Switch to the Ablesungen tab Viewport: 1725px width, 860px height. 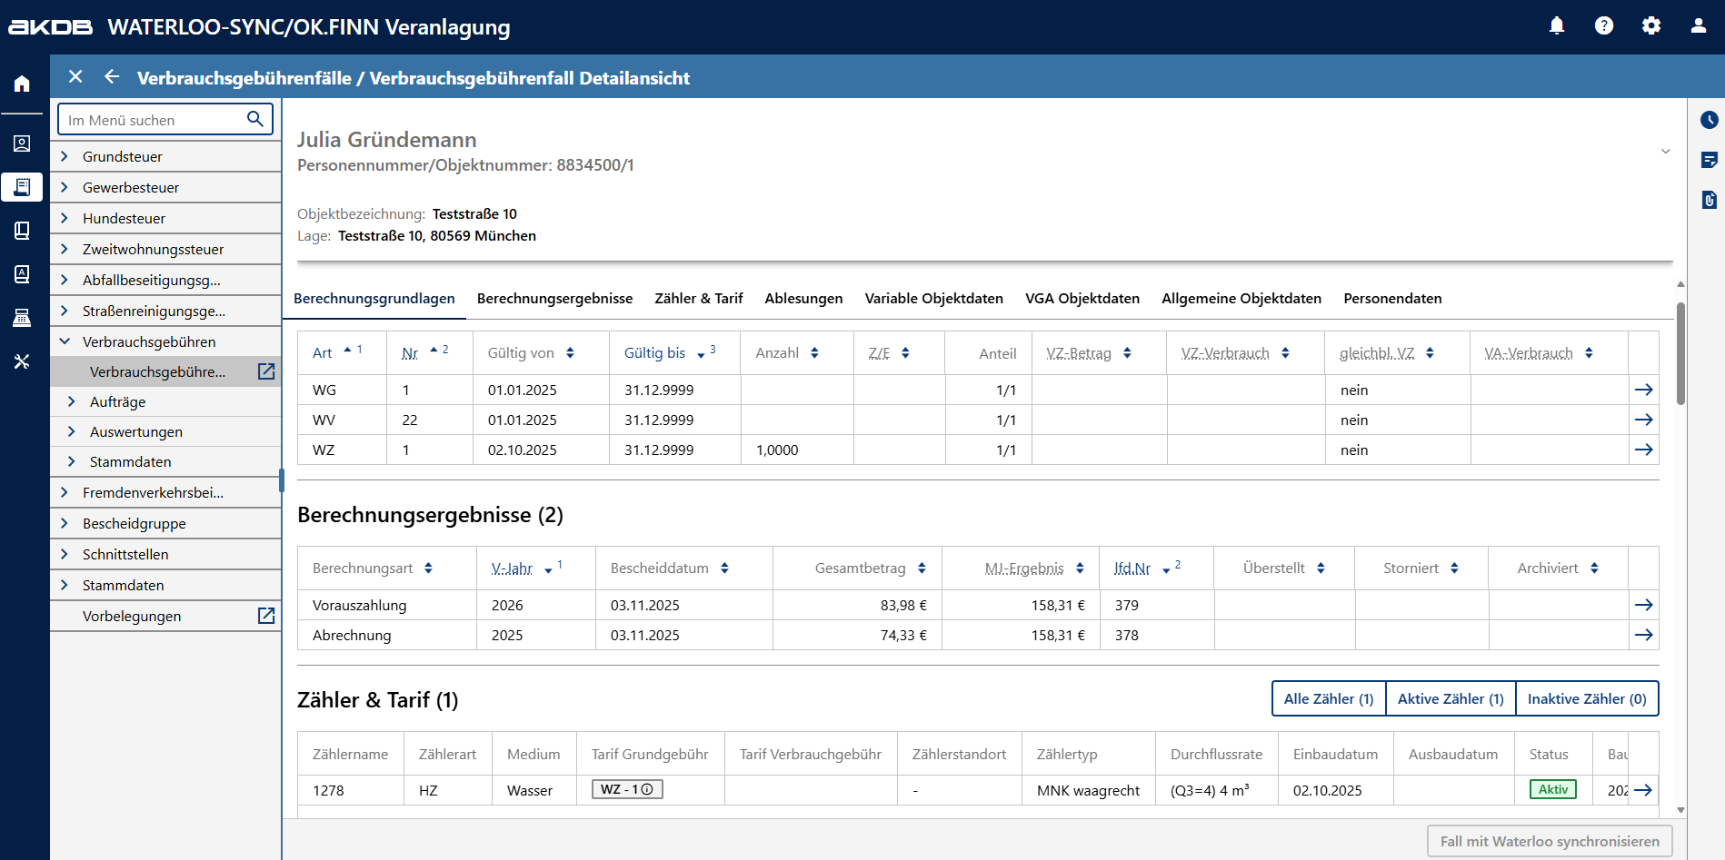803,299
